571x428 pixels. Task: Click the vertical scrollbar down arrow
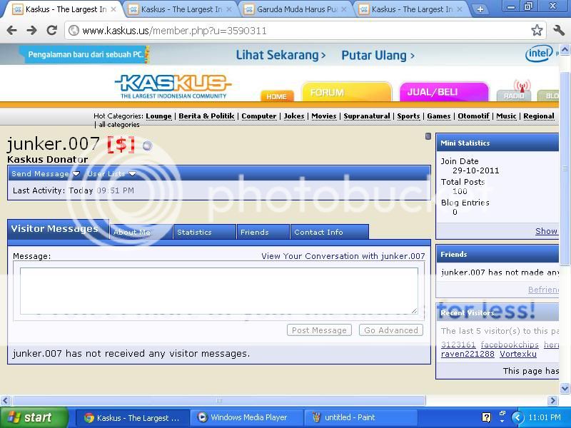565,388
